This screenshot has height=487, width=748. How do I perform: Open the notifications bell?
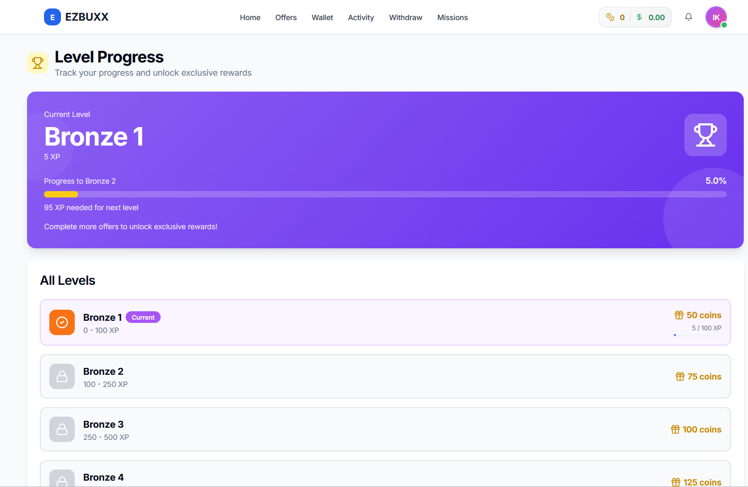(688, 17)
